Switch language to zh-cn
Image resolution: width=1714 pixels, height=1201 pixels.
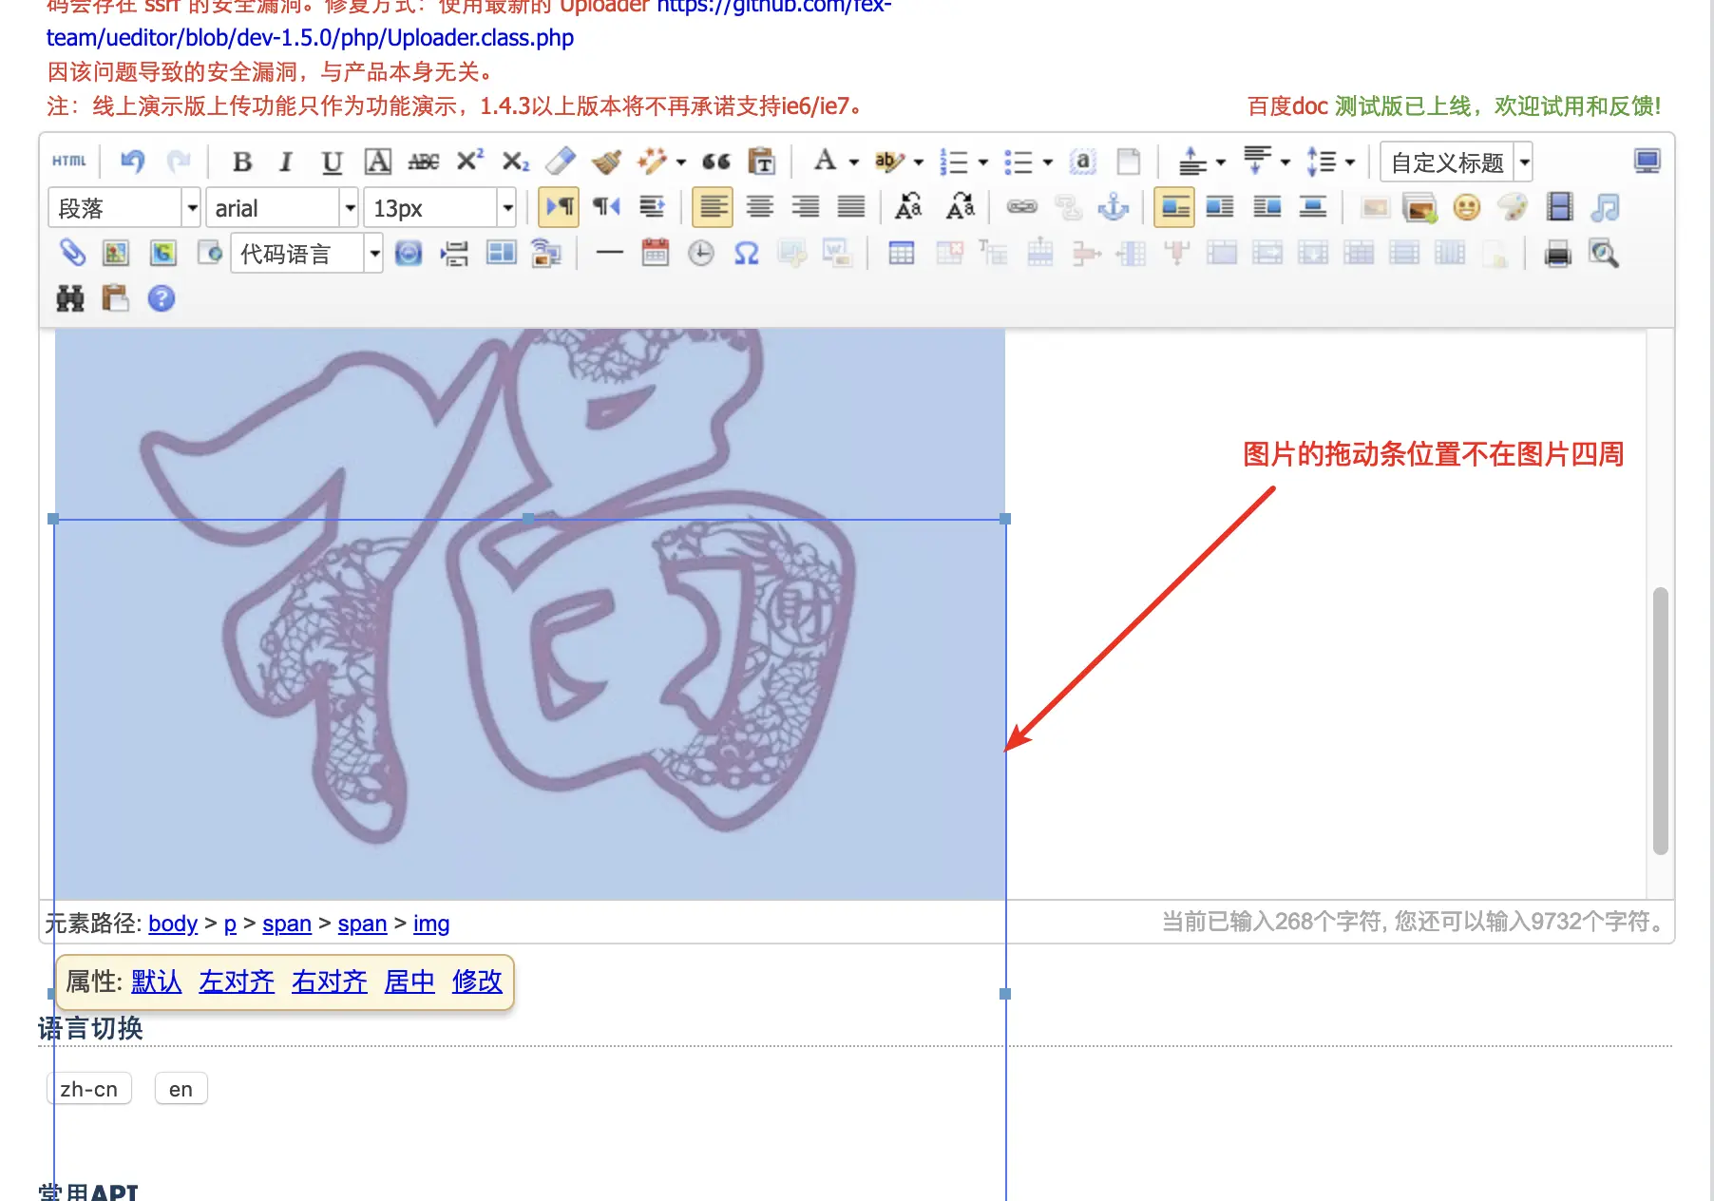coord(89,1089)
